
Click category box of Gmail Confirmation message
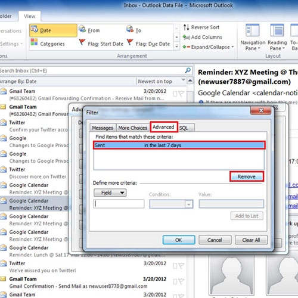pyautogui.click(x=175, y=281)
